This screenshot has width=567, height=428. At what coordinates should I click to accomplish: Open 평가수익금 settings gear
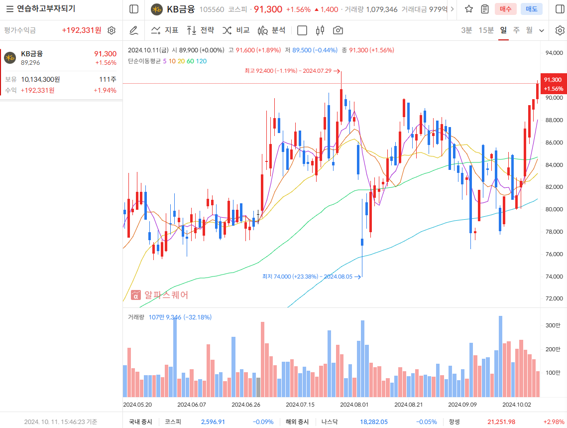pos(112,30)
